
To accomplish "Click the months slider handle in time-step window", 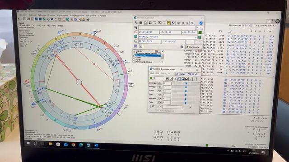I will (186, 99).
